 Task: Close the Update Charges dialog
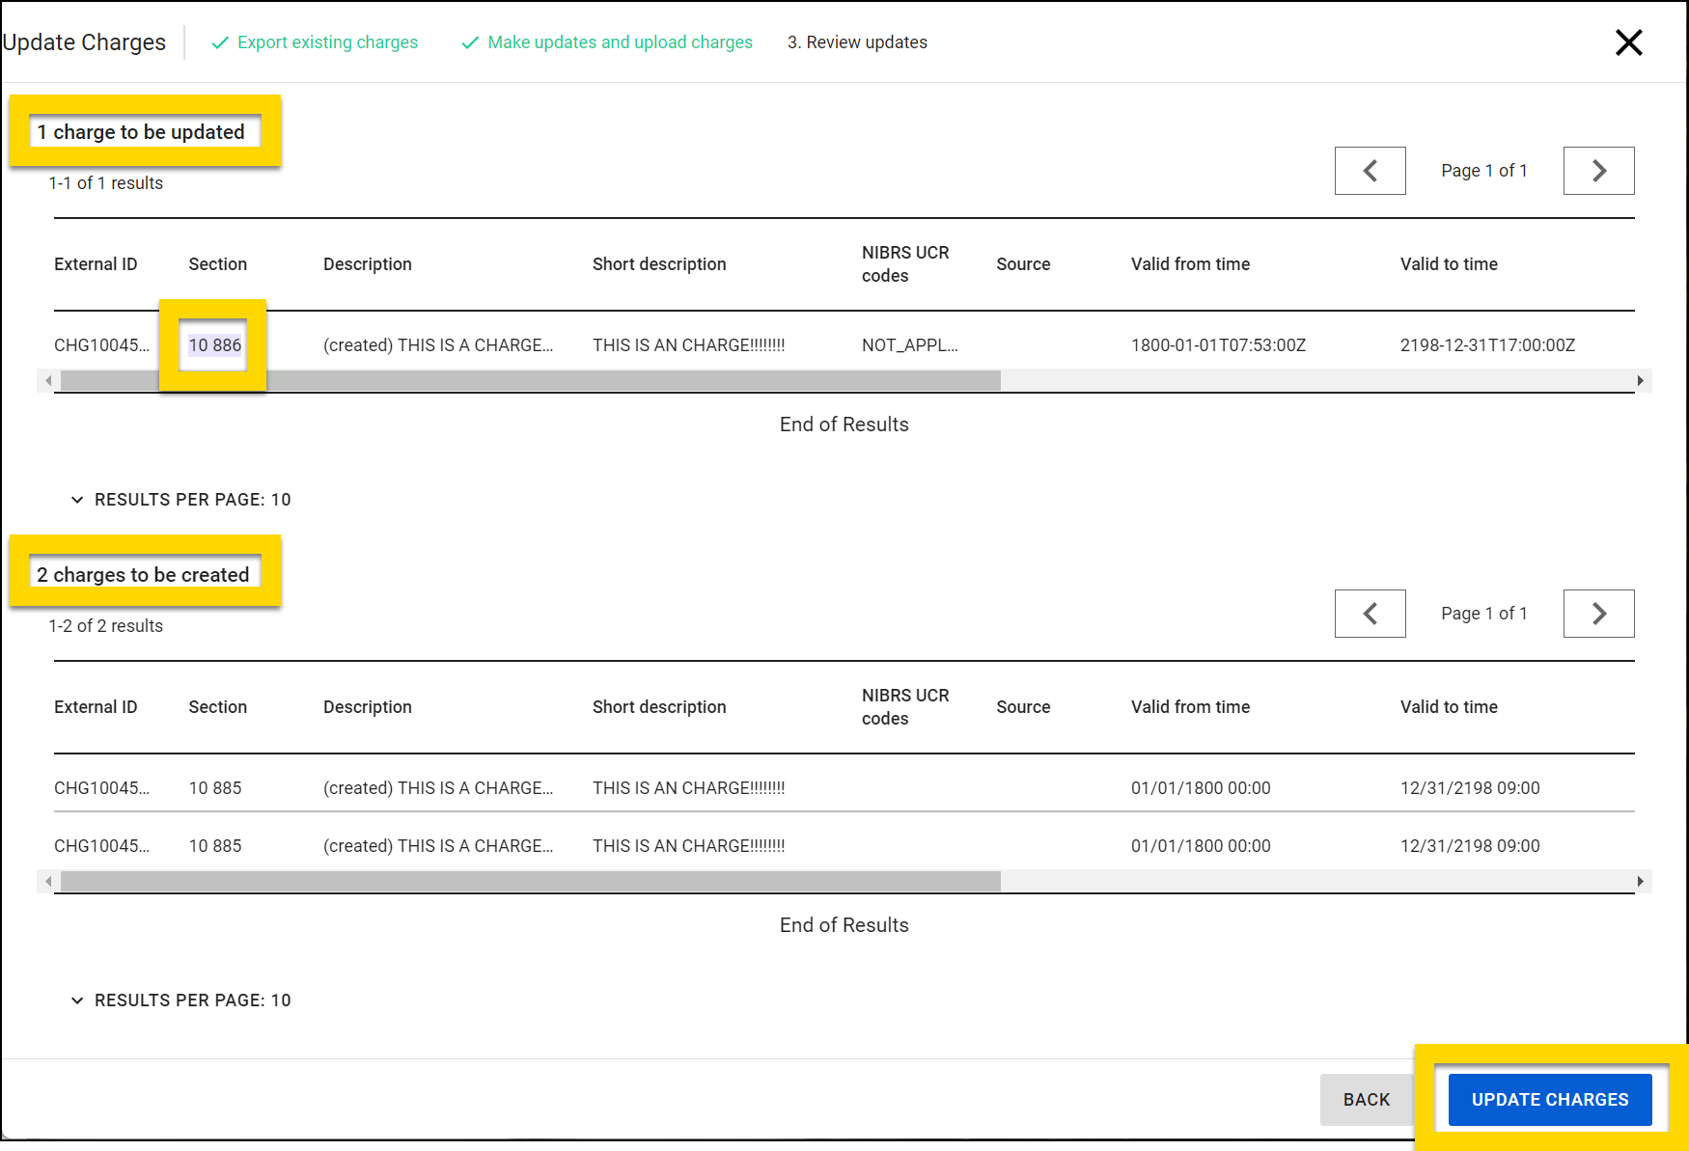pyautogui.click(x=1629, y=42)
